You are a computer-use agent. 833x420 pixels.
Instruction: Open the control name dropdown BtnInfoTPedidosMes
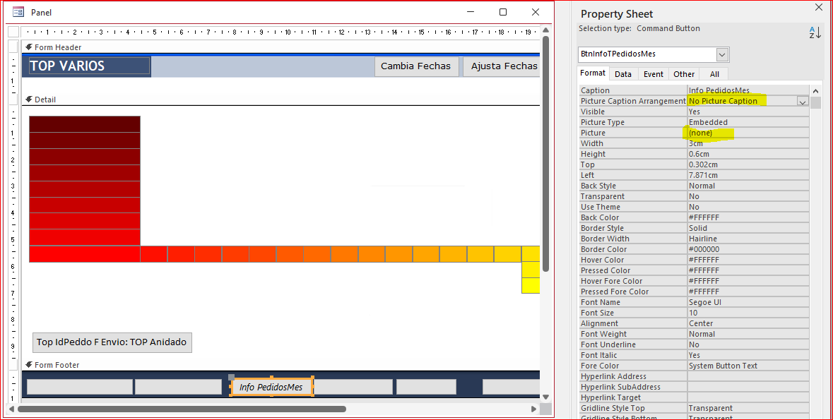click(721, 54)
